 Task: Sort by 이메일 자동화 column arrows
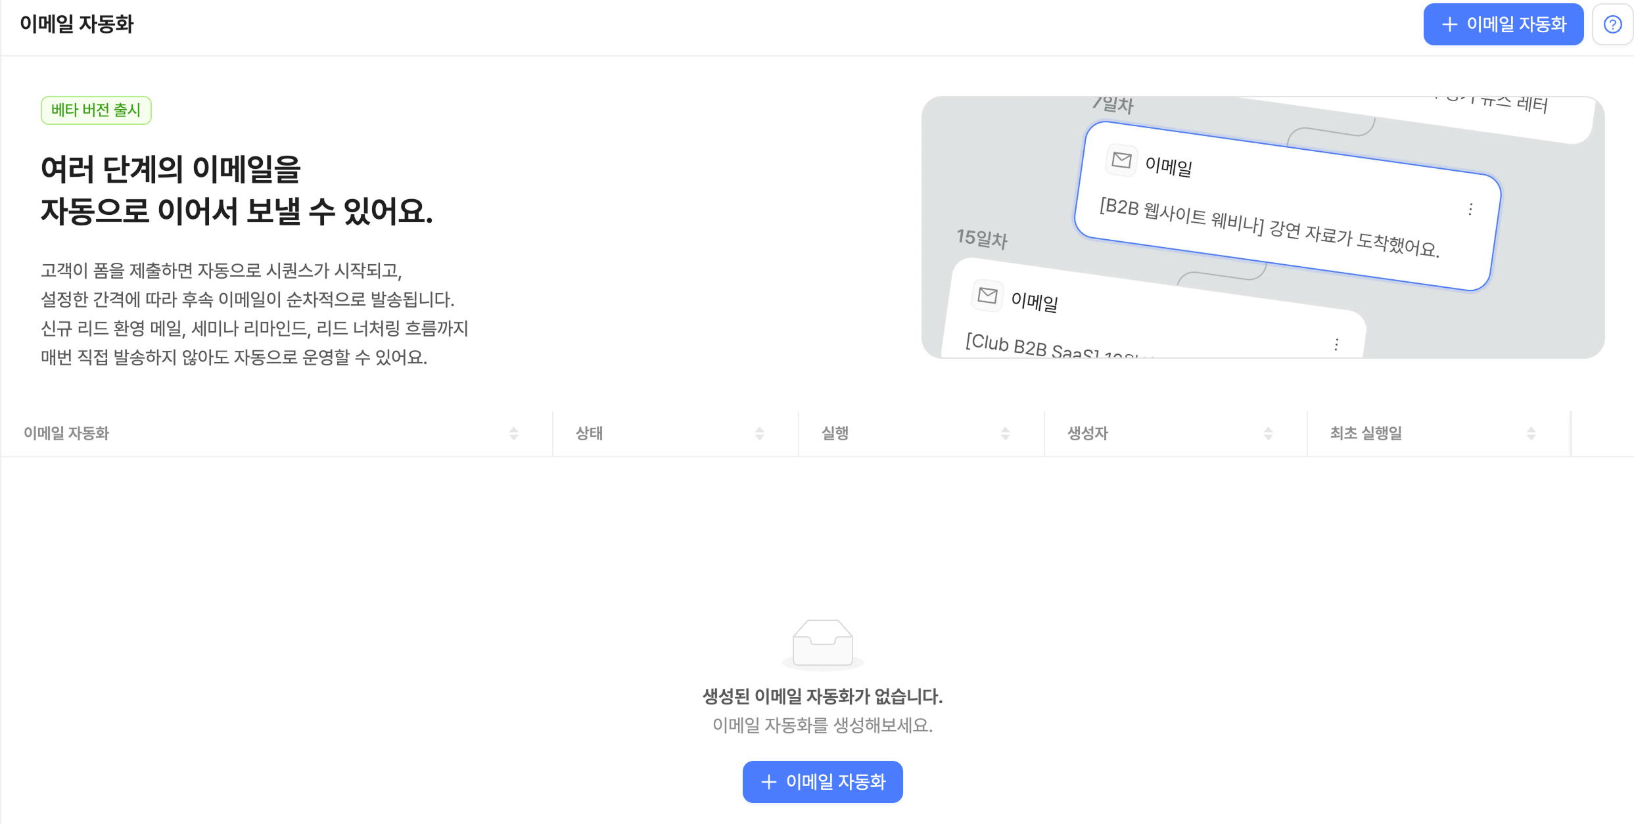pyautogui.click(x=514, y=433)
